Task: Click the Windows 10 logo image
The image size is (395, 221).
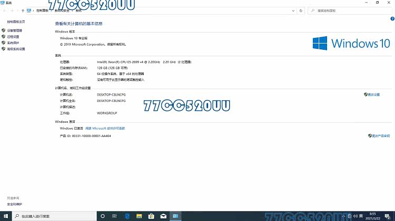Action: click(351, 43)
